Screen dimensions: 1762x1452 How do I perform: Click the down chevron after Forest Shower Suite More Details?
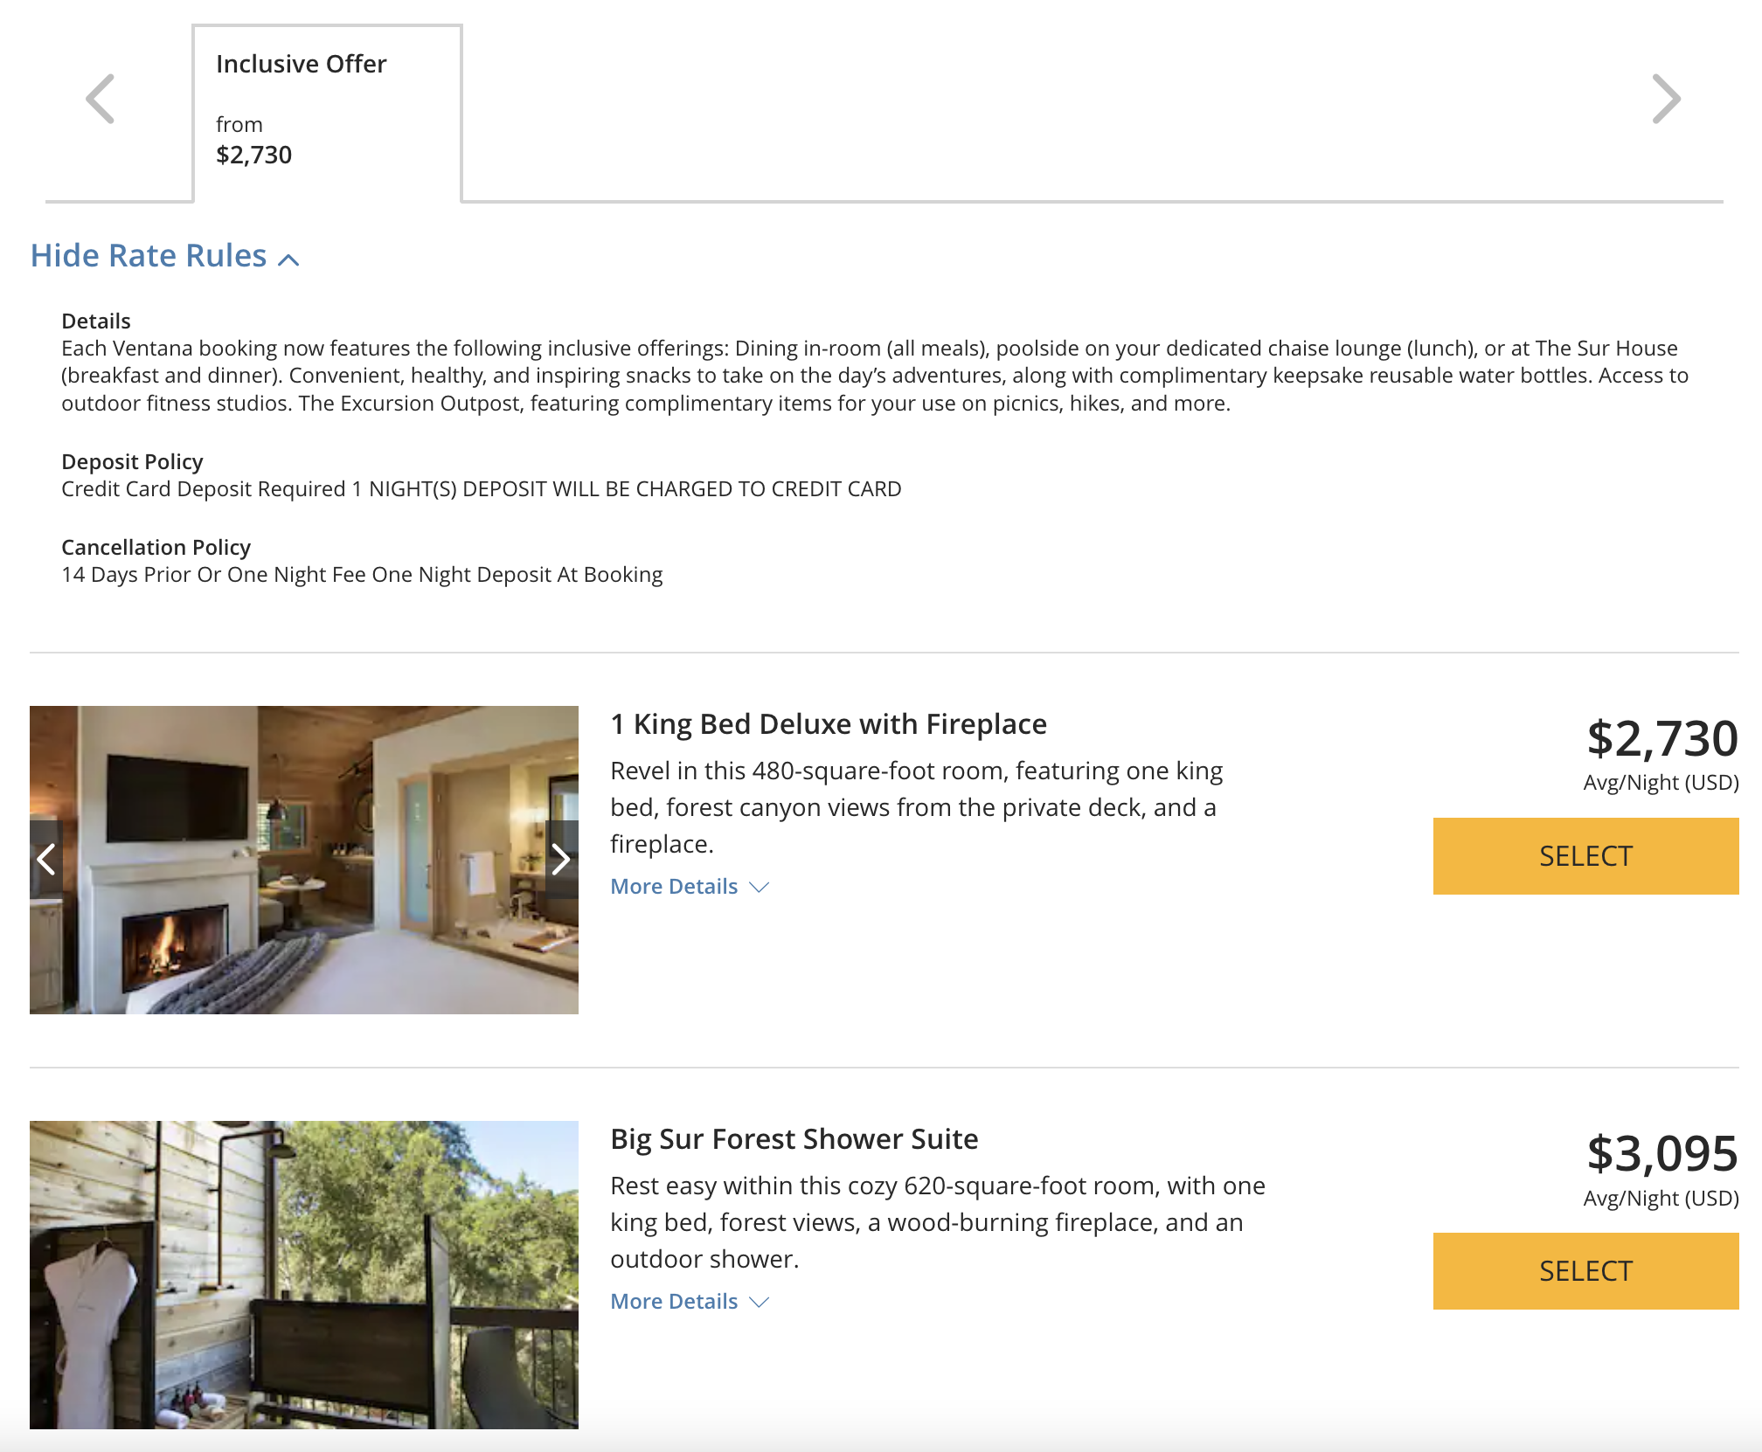point(760,1302)
